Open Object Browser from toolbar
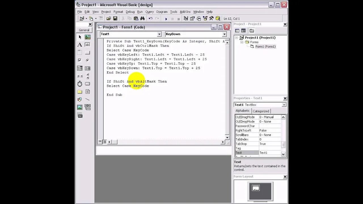 (205, 18)
